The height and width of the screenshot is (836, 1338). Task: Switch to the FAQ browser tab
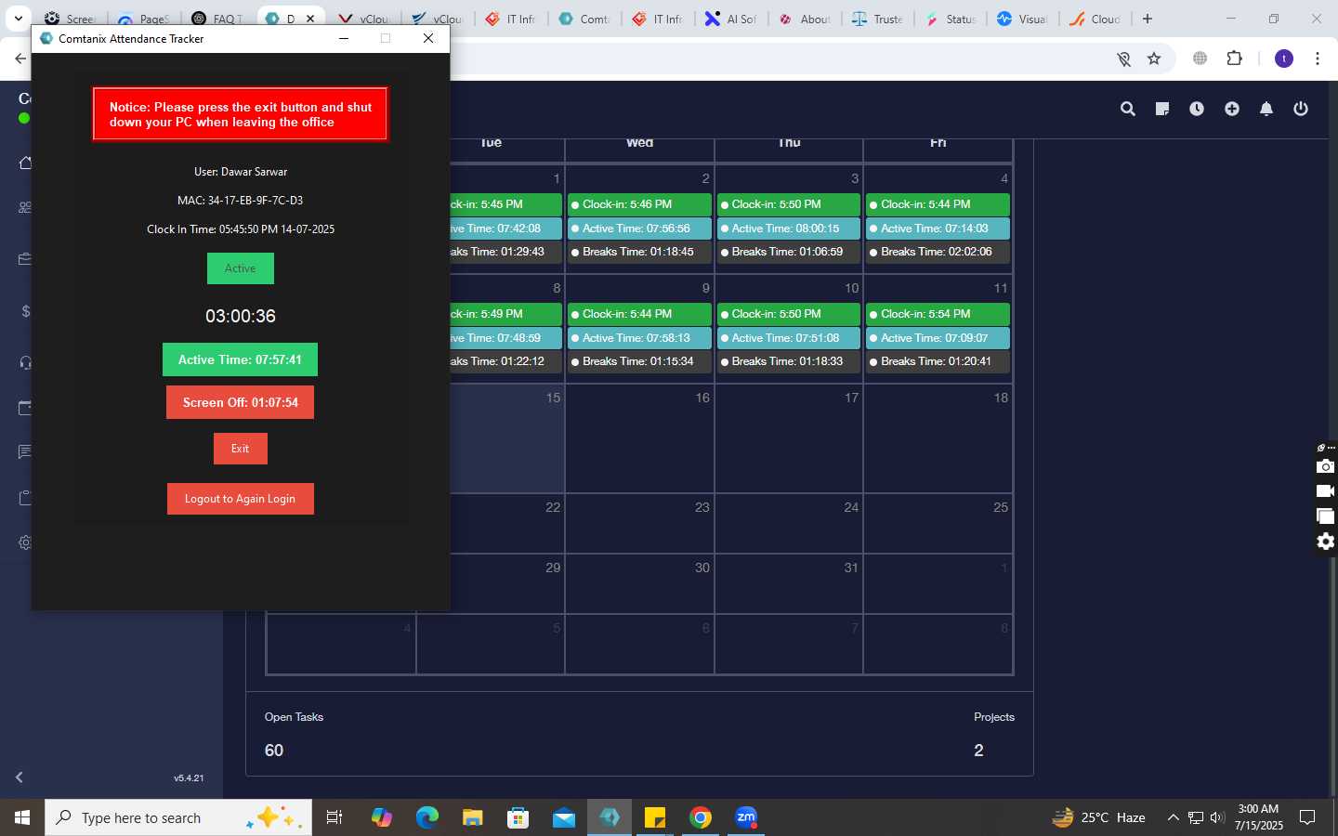pos(216,19)
